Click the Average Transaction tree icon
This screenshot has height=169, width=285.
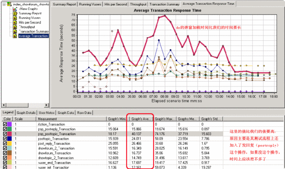pos(15,36)
